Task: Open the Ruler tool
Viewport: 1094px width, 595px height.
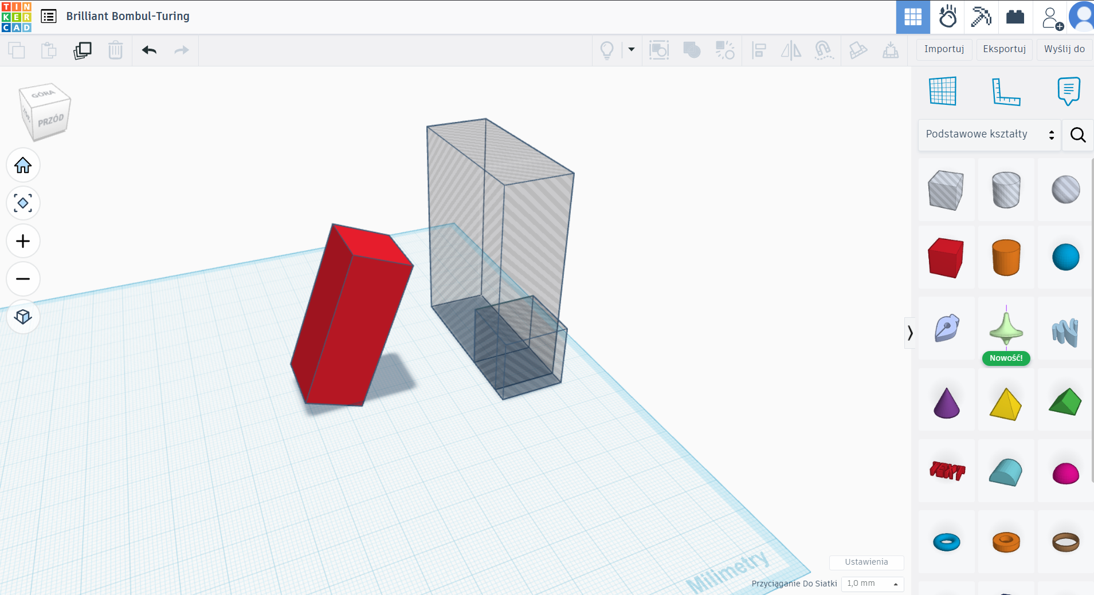Action: click(x=1006, y=92)
